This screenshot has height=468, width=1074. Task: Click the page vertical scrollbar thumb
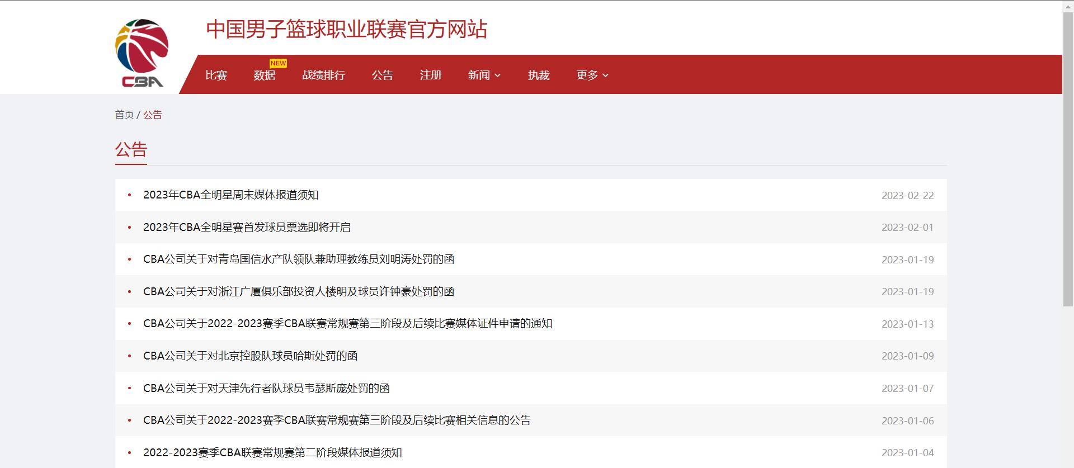coord(1068,158)
